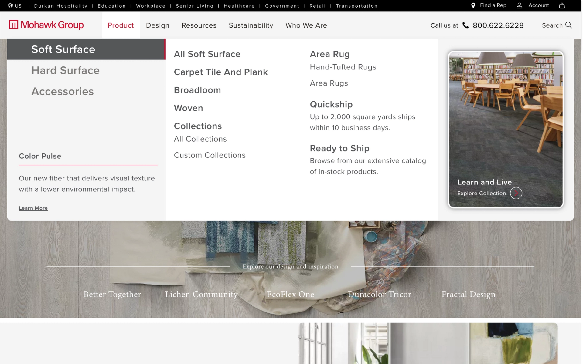Click the search magnifying glass icon

pos(568,25)
